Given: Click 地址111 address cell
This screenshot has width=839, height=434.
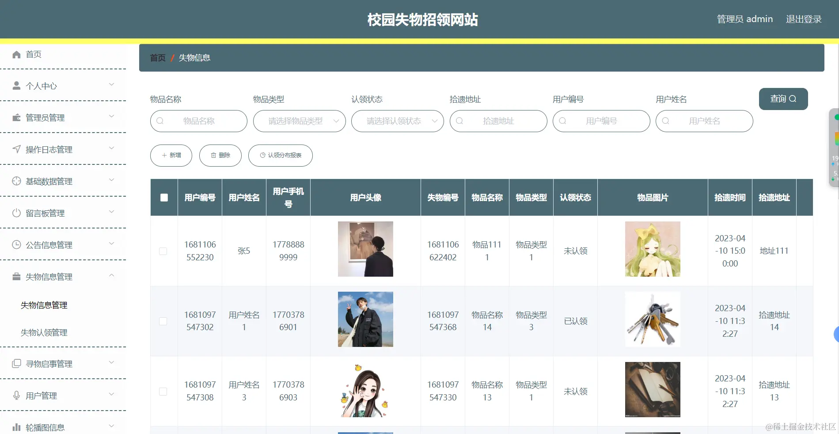Looking at the screenshot, I should click(774, 251).
